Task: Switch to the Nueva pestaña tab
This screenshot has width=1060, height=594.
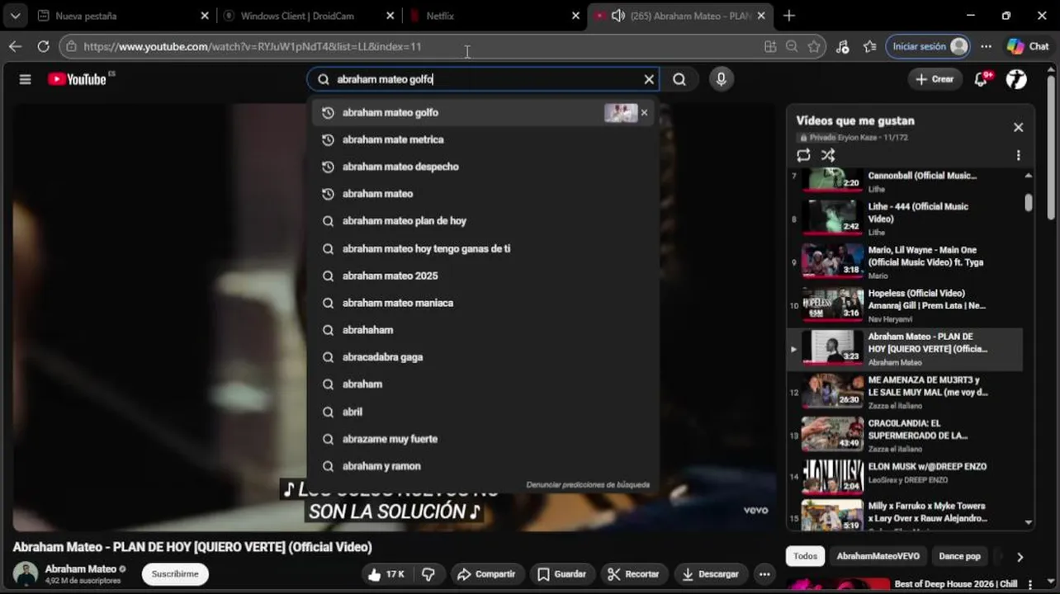Action: (124, 16)
